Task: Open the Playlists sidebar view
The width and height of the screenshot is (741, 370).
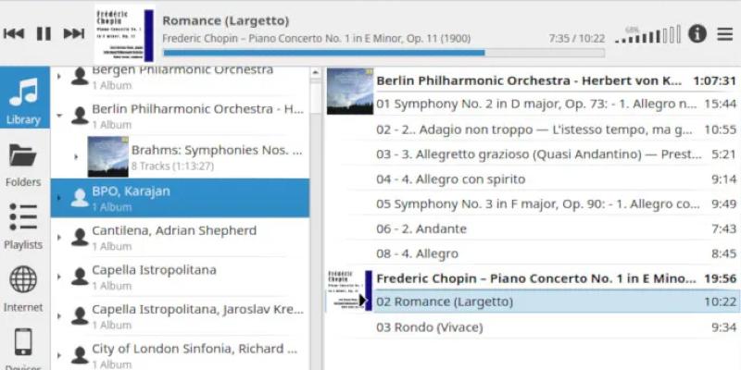Action: click(x=23, y=227)
